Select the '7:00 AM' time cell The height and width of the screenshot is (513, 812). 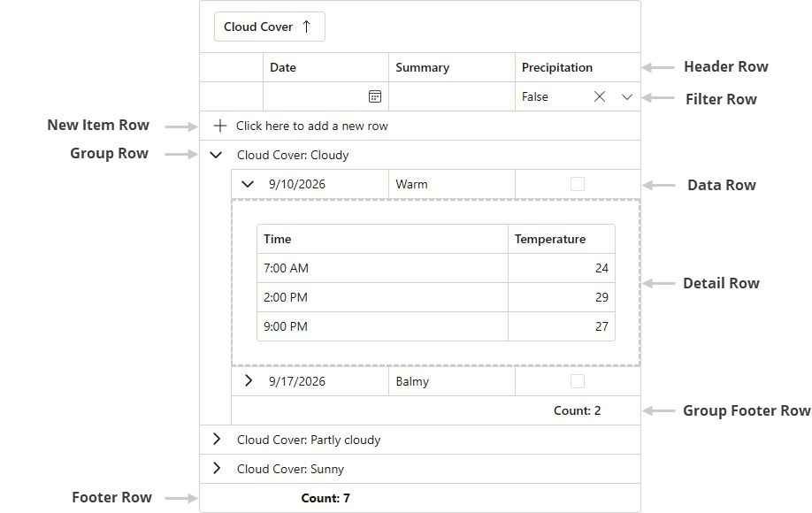(382, 268)
